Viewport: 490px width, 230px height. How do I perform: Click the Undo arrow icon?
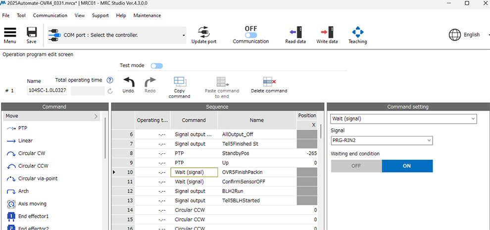click(128, 82)
